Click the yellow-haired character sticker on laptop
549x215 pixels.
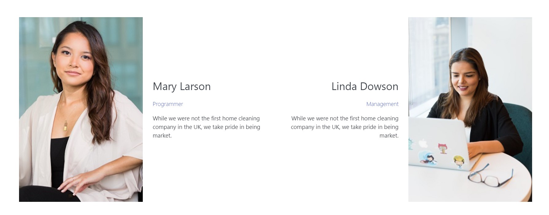458,161
